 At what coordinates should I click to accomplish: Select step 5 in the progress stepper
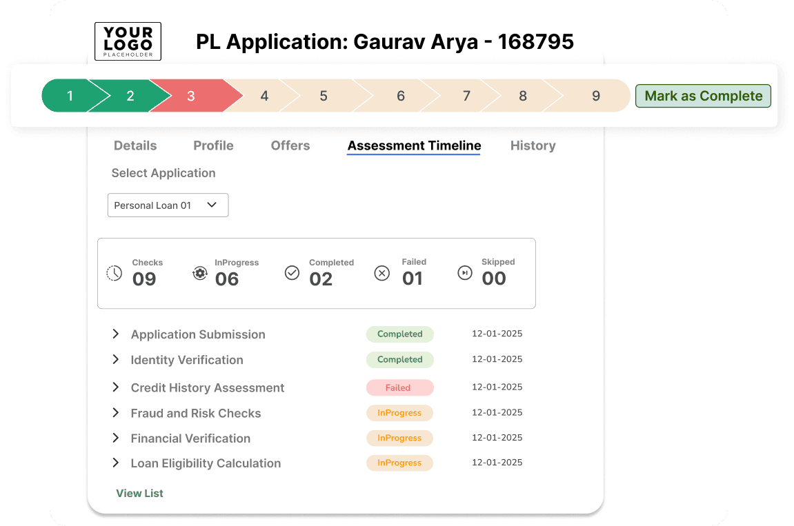point(323,96)
